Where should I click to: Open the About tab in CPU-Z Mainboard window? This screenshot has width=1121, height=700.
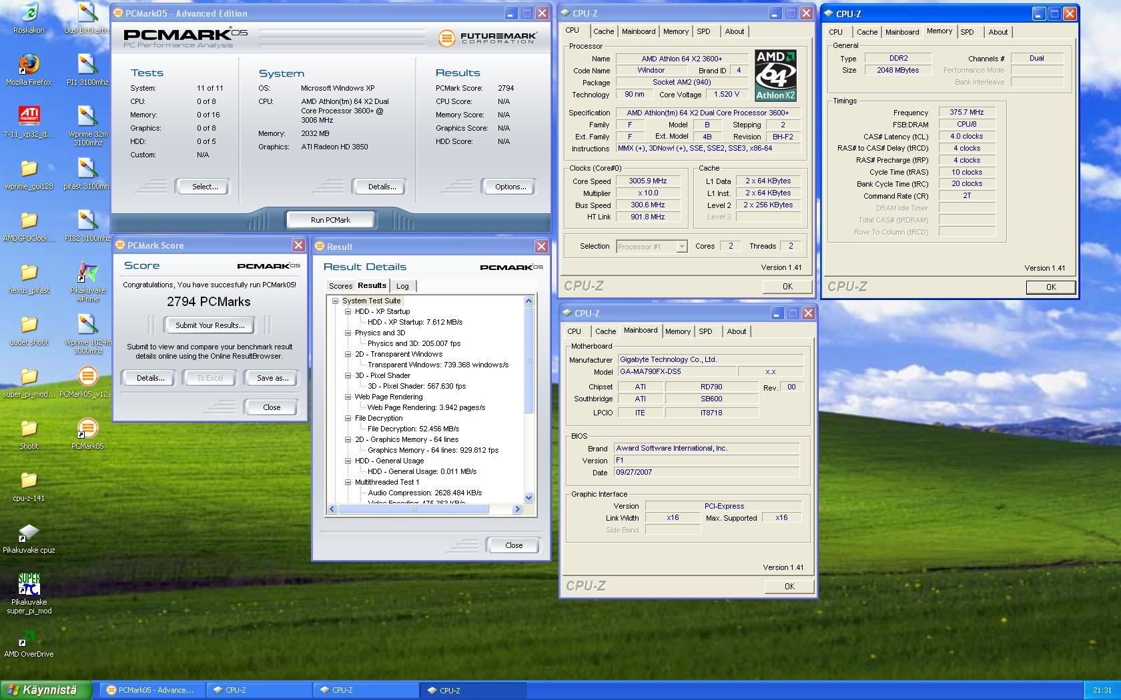pyautogui.click(x=737, y=331)
